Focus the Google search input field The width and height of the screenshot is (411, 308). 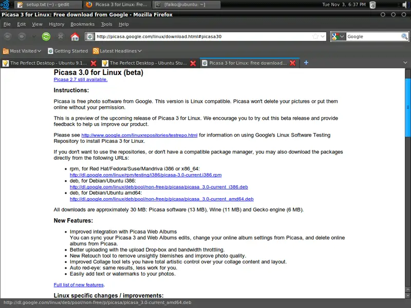pyautogui.click(x=373, y=36)
